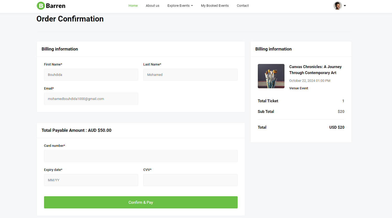Screen dimensions: 392x218
Task: View My Booked Events
Action: (215, 6)
